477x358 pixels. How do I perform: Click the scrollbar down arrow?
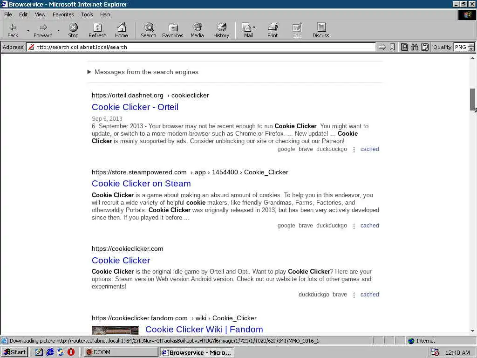[472, 331]
